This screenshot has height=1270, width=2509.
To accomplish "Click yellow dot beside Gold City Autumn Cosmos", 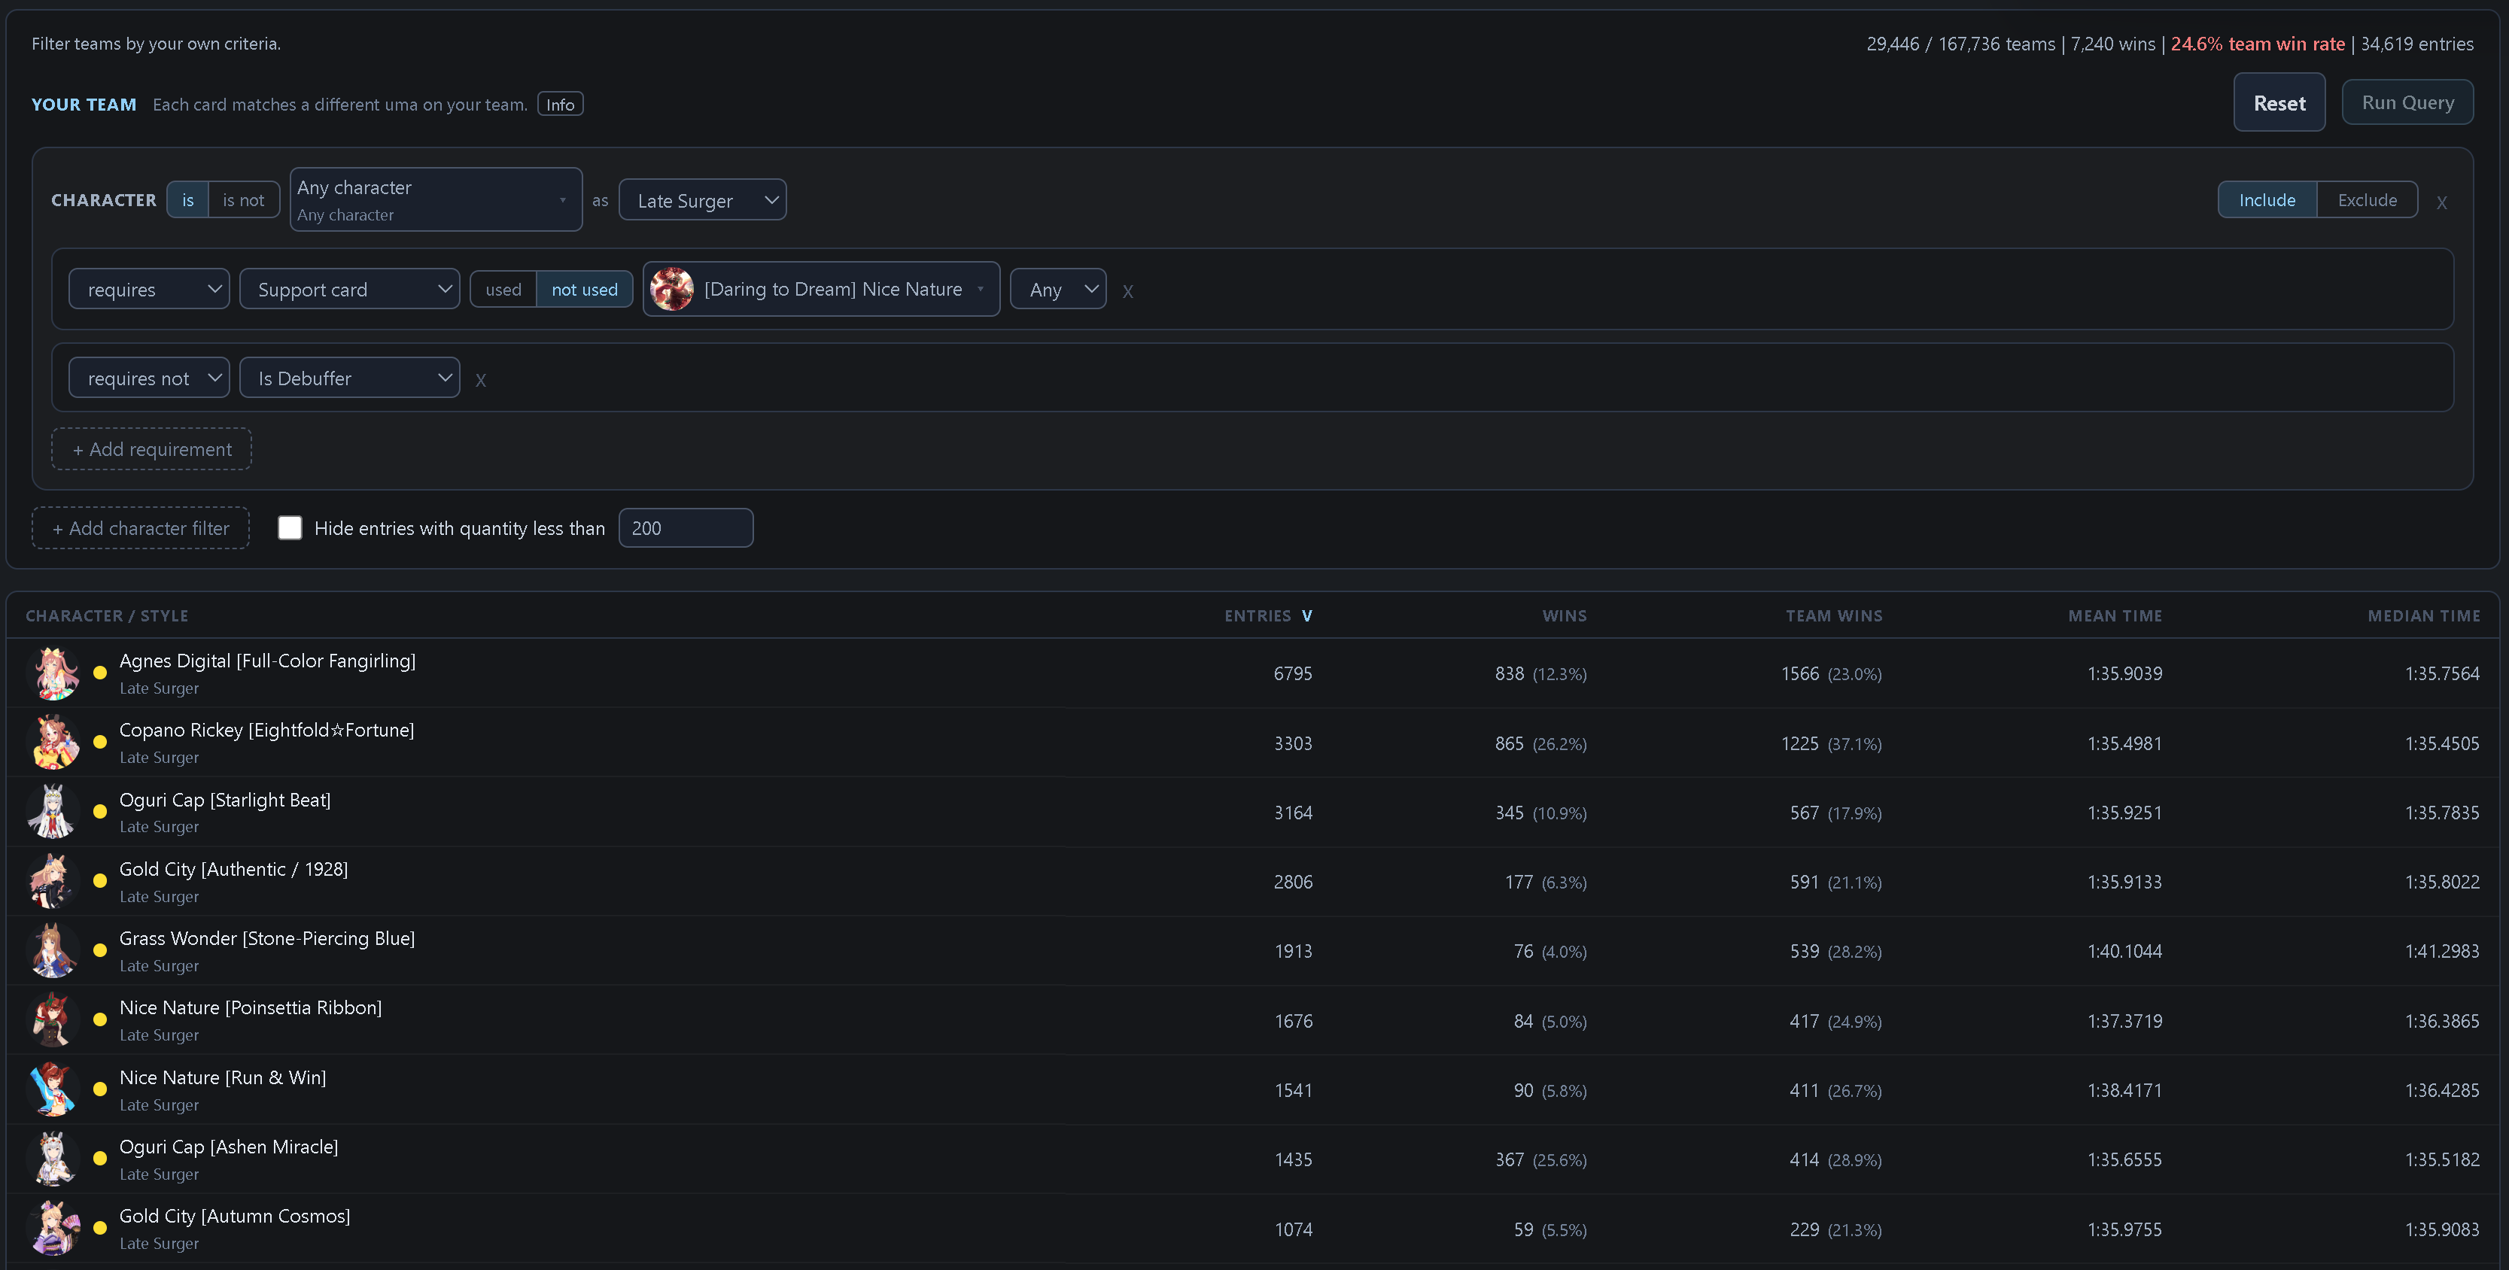I will tap(99, 1228).
